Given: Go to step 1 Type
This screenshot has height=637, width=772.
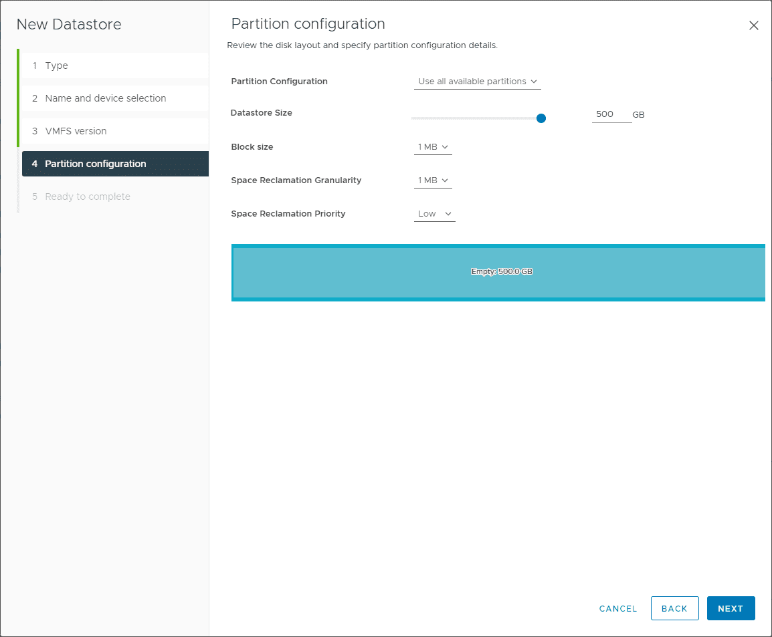Looking at the screenshot, I should click(x=56, y=66).
